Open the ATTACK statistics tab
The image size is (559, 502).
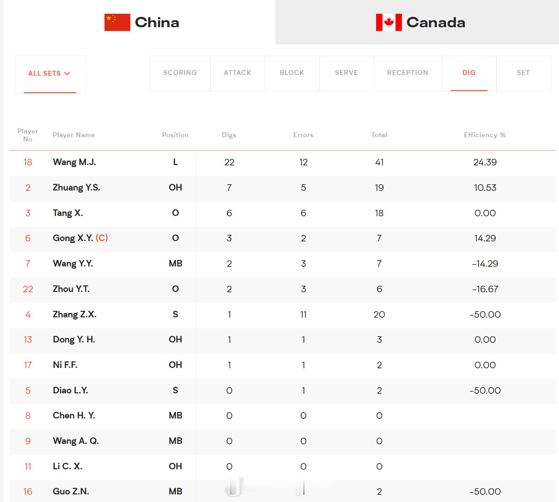coord(238,73)
